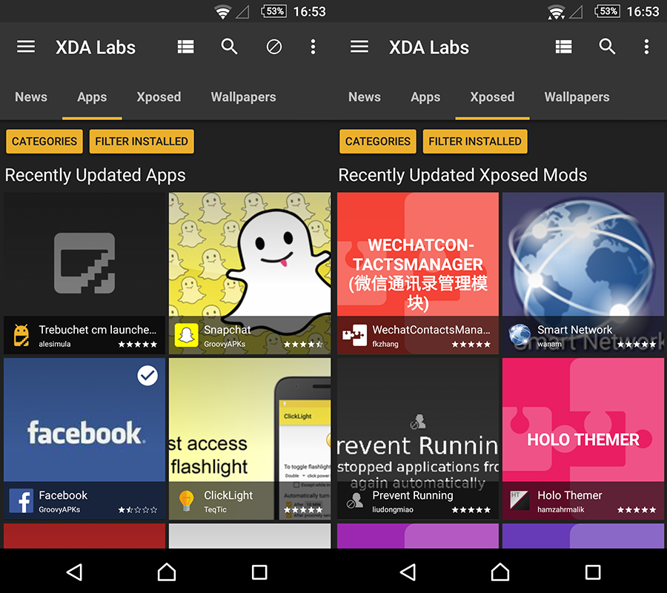This screenshot has height=593, width=667.
Task: Open the hamburger menu on left screen
Action: (x=26, y=47)
